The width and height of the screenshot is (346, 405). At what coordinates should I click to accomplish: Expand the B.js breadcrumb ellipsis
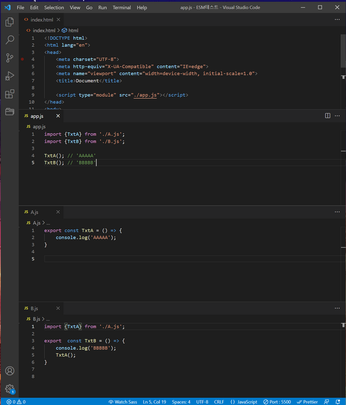(x=48, y=319)
